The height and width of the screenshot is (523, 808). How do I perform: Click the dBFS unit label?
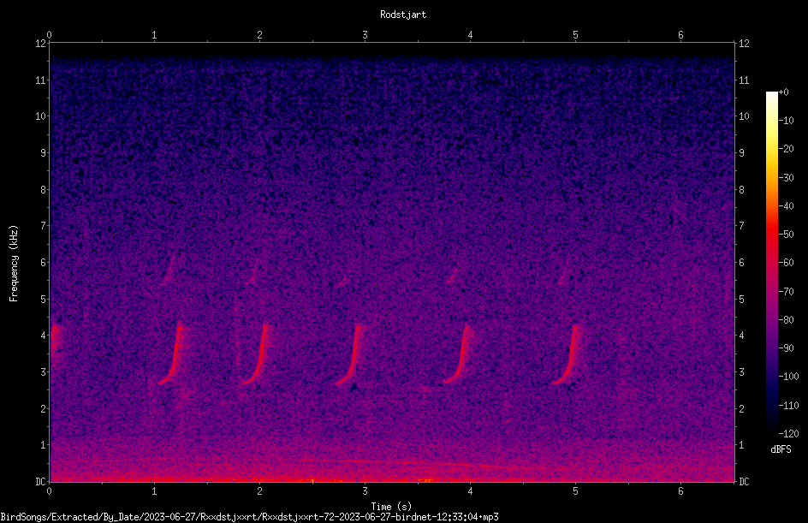tap(781, 449)
